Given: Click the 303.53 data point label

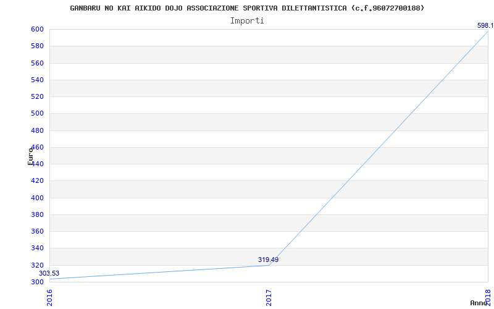Looking at the screenshot, I should click(x=49, y=273).
